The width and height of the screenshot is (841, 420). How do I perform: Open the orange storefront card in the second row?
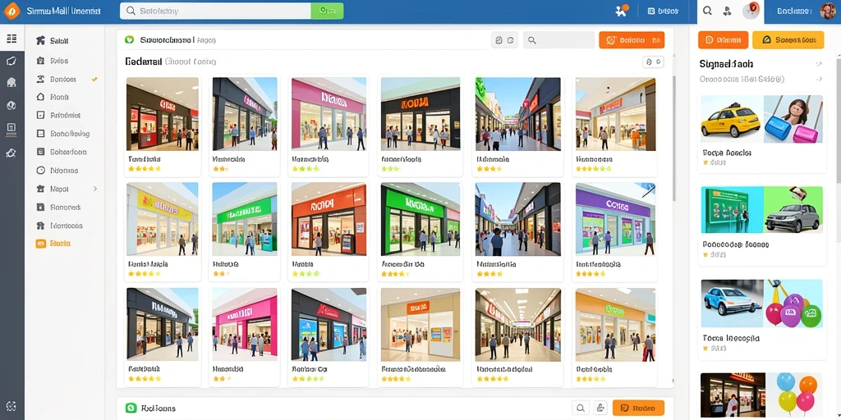(x=329, y=231)
